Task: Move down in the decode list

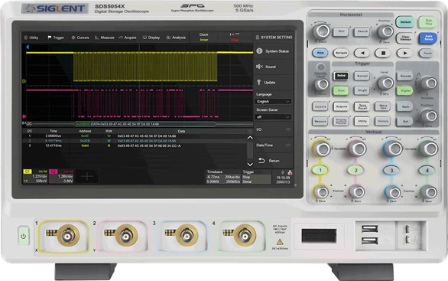Action: coord(250,165)
